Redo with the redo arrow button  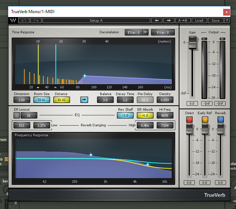[x=36, y=20]
